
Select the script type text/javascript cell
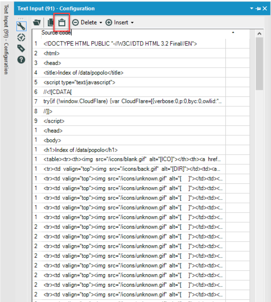point(133,82)
